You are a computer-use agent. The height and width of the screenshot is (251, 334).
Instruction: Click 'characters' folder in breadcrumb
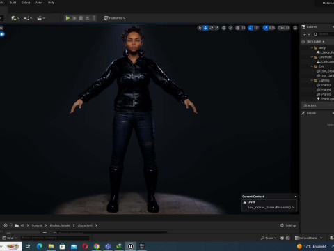(85, 225)
